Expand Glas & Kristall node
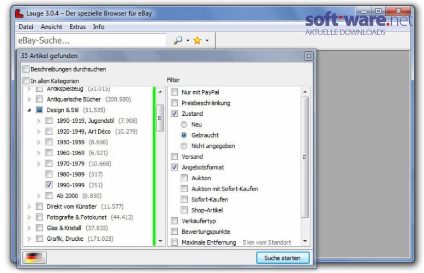The image size is (424, 273). [x=29, y=228]
